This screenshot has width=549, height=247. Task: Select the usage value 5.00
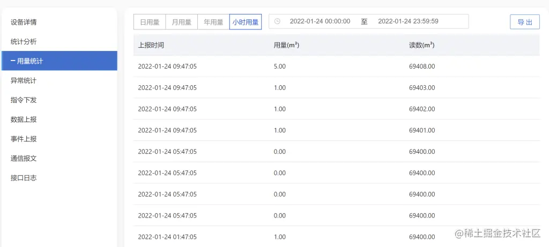point(280,66)
